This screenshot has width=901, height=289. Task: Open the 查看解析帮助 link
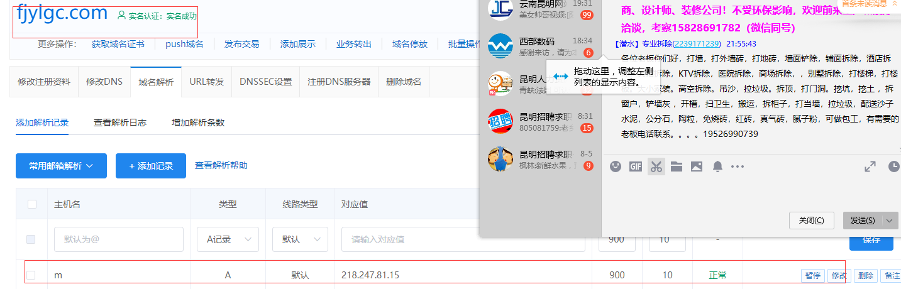click(221, 165)
